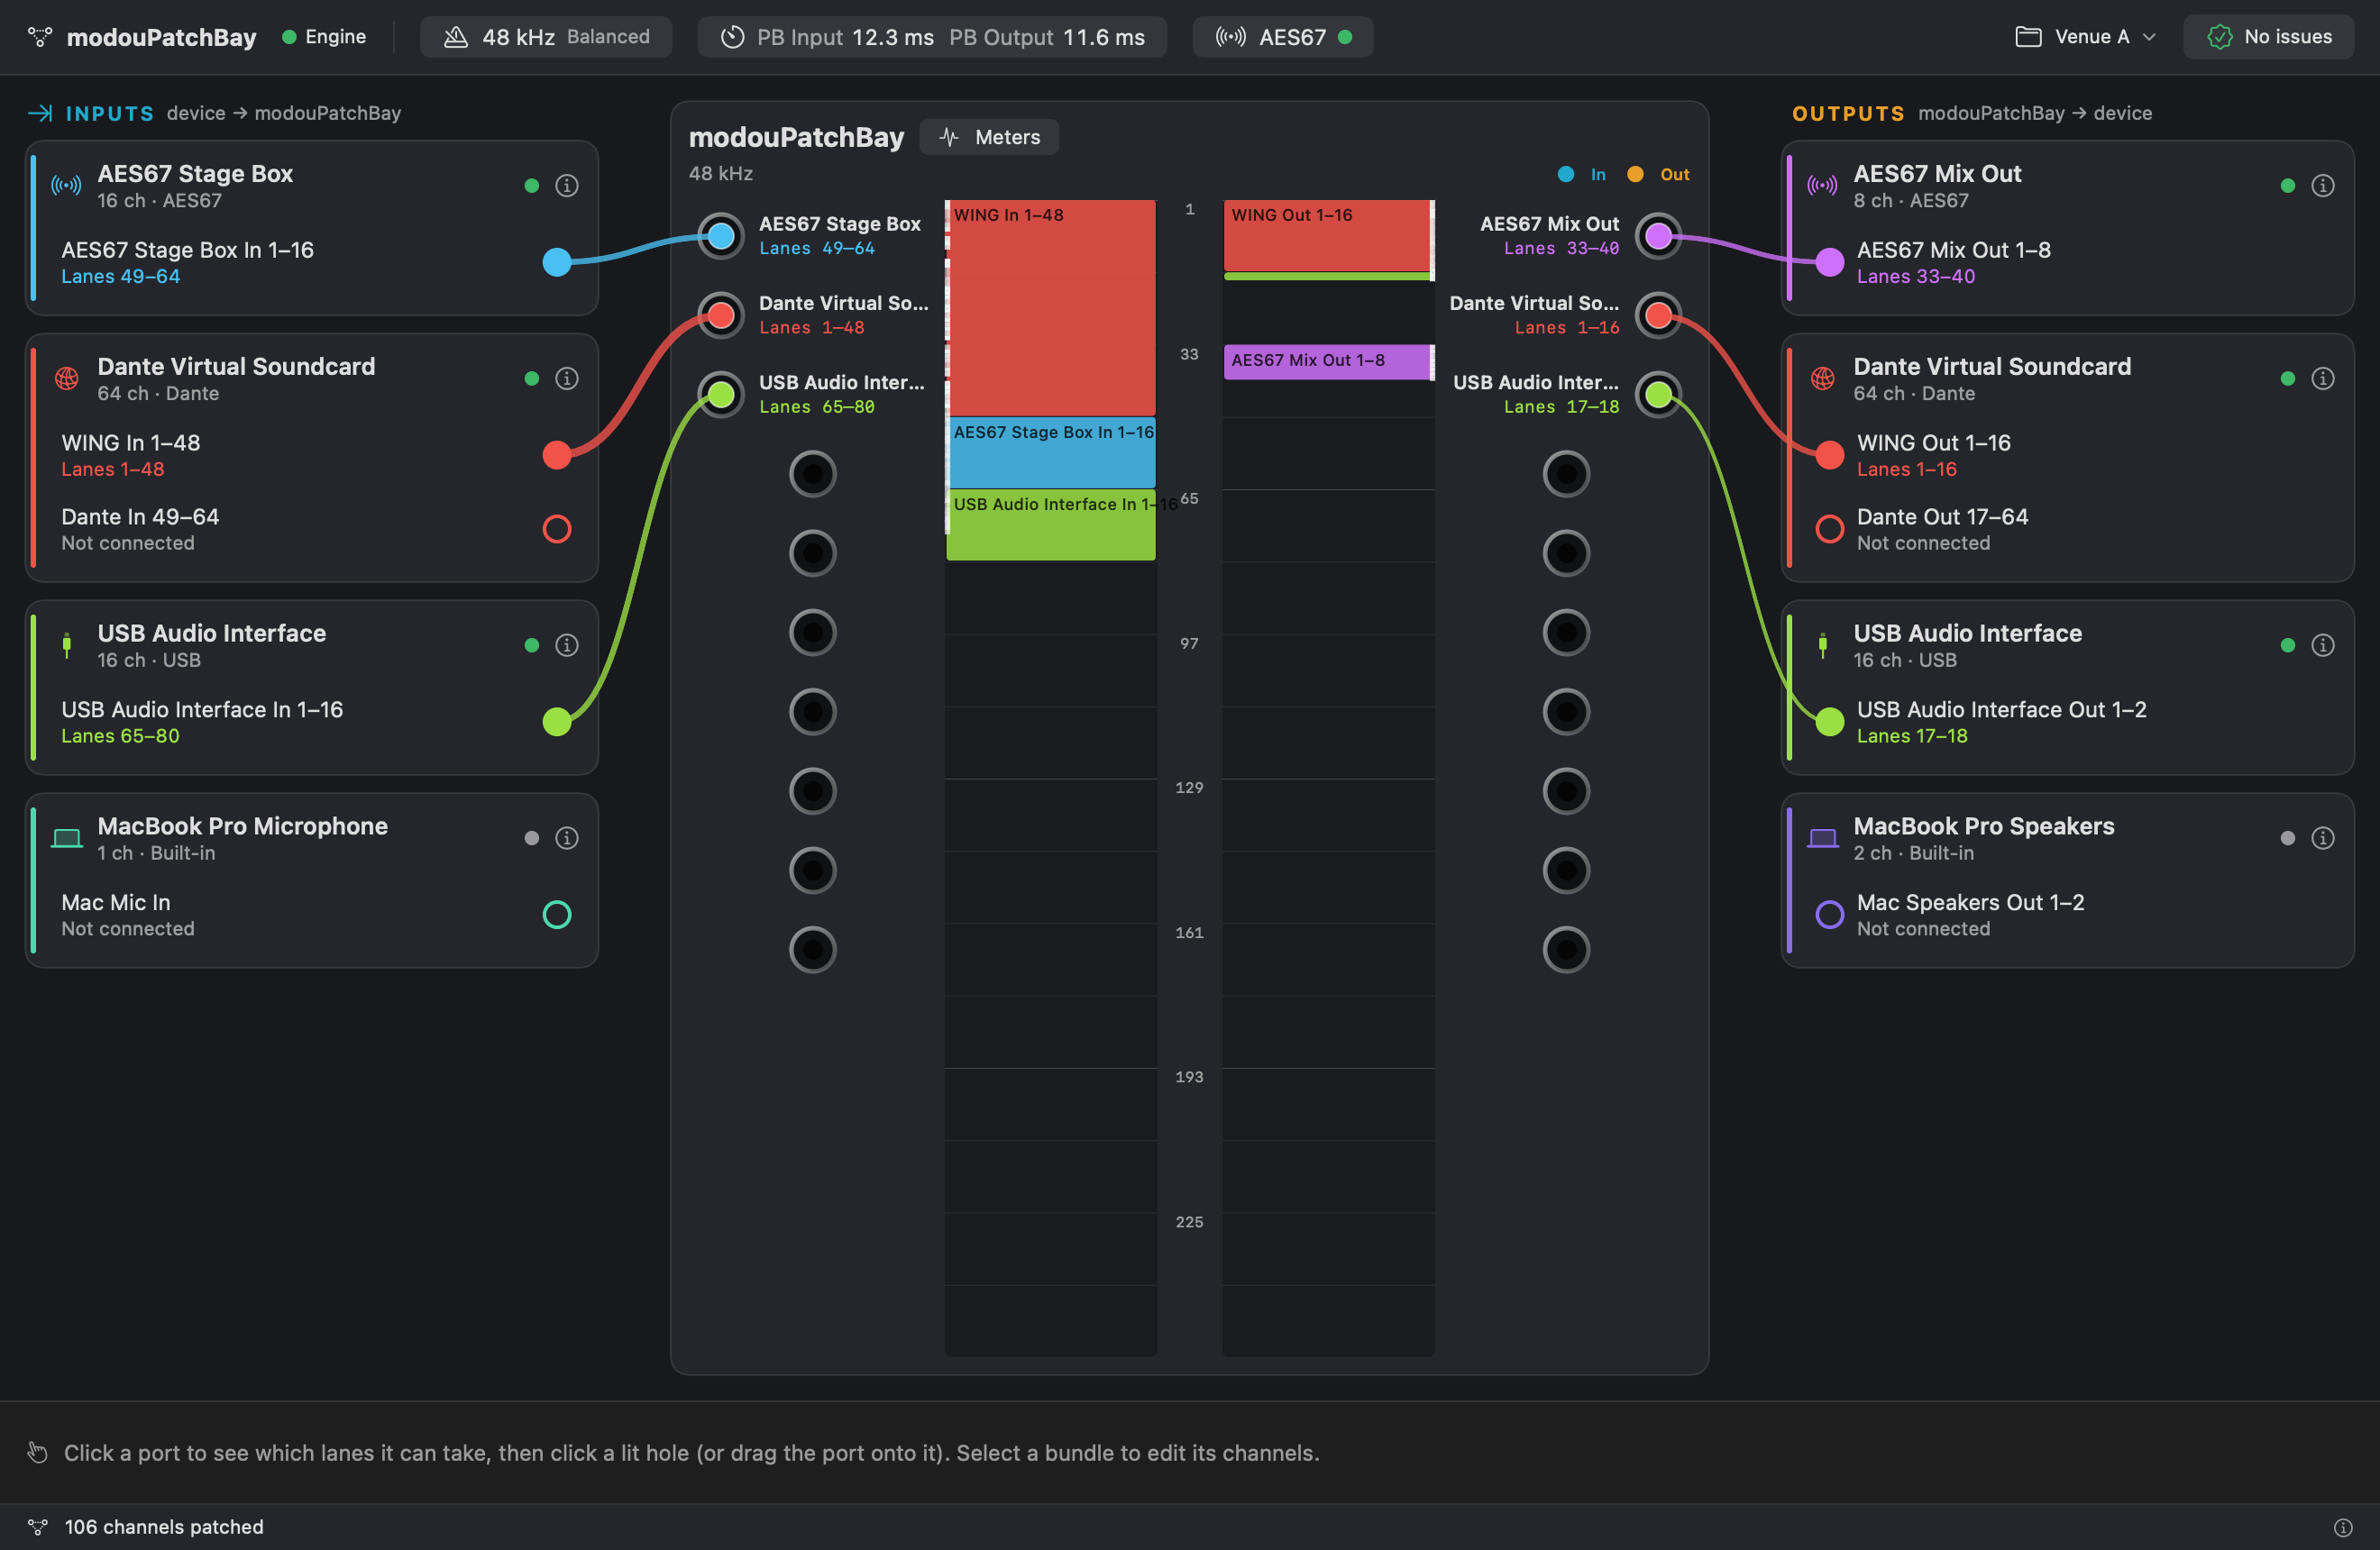This screenshot has height=1550, width=2380.
Task: Click the No issues status button
Action: [x=2269, y=37]
